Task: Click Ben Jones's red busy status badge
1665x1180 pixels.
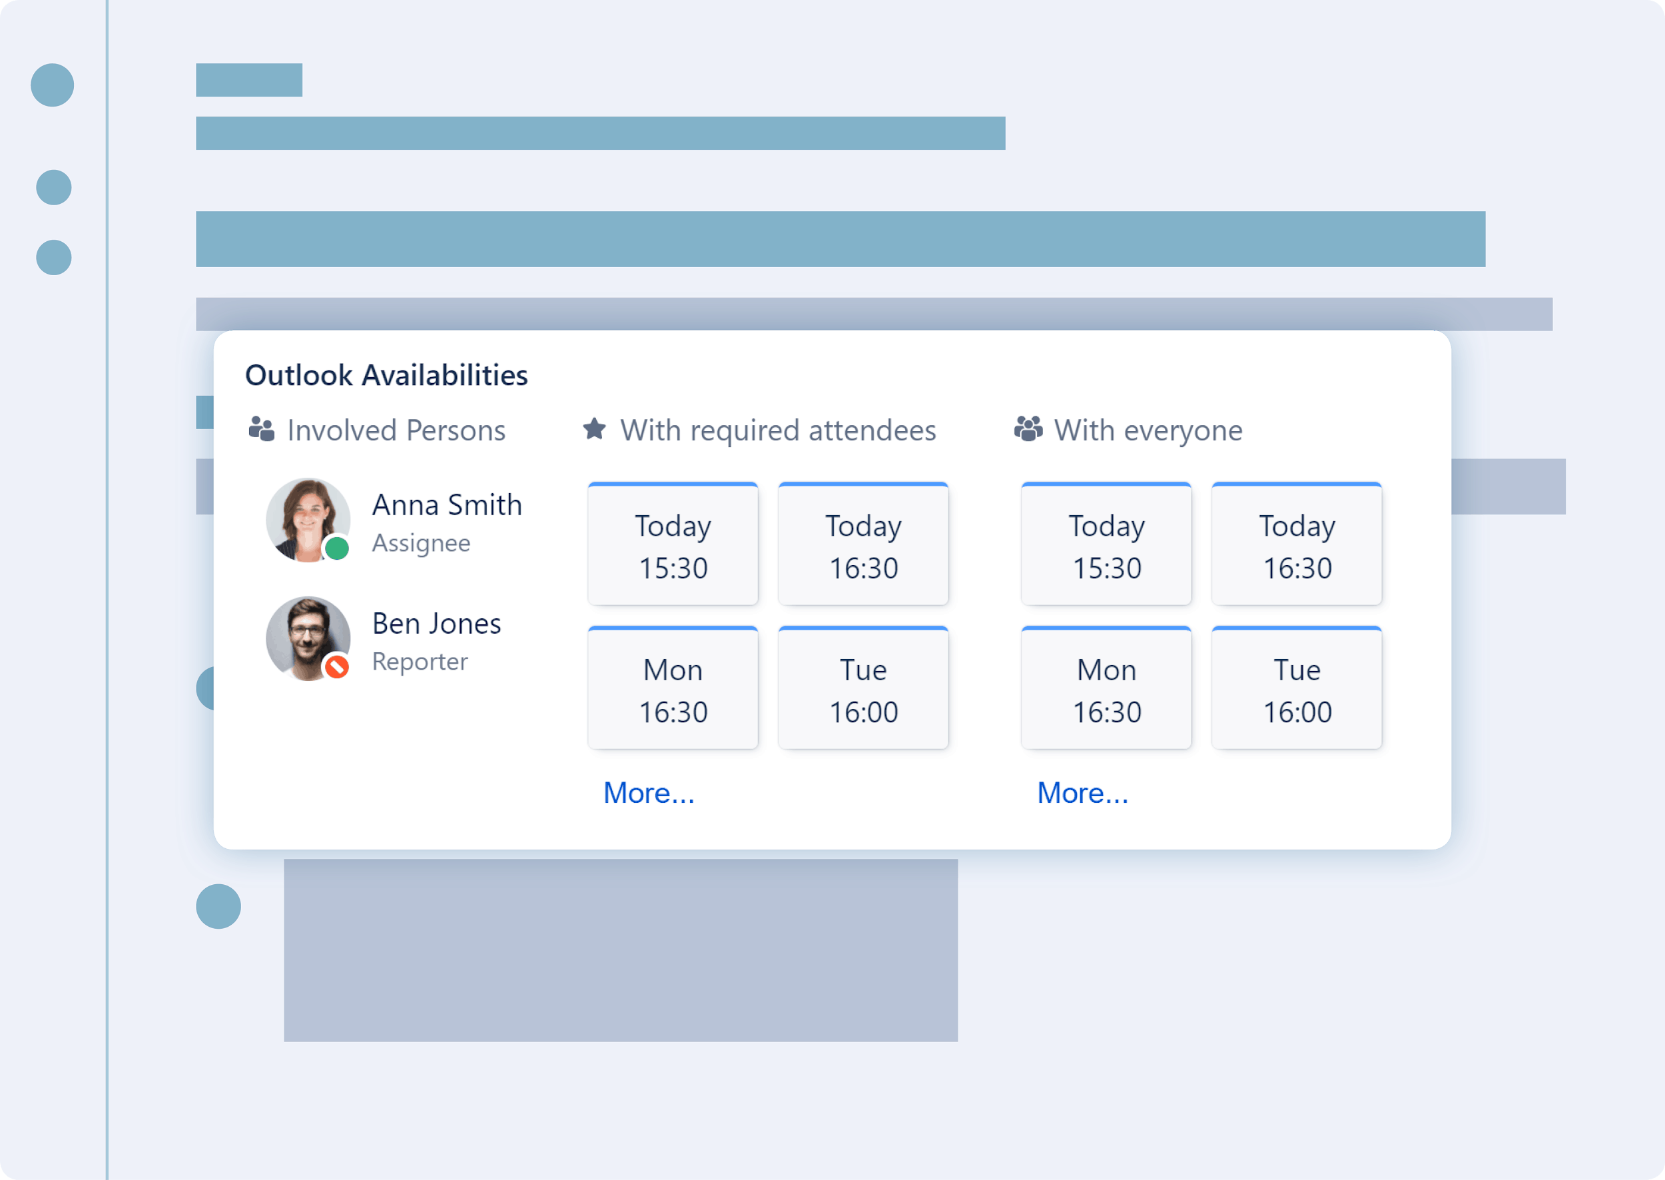Action: tap(336, 666)
